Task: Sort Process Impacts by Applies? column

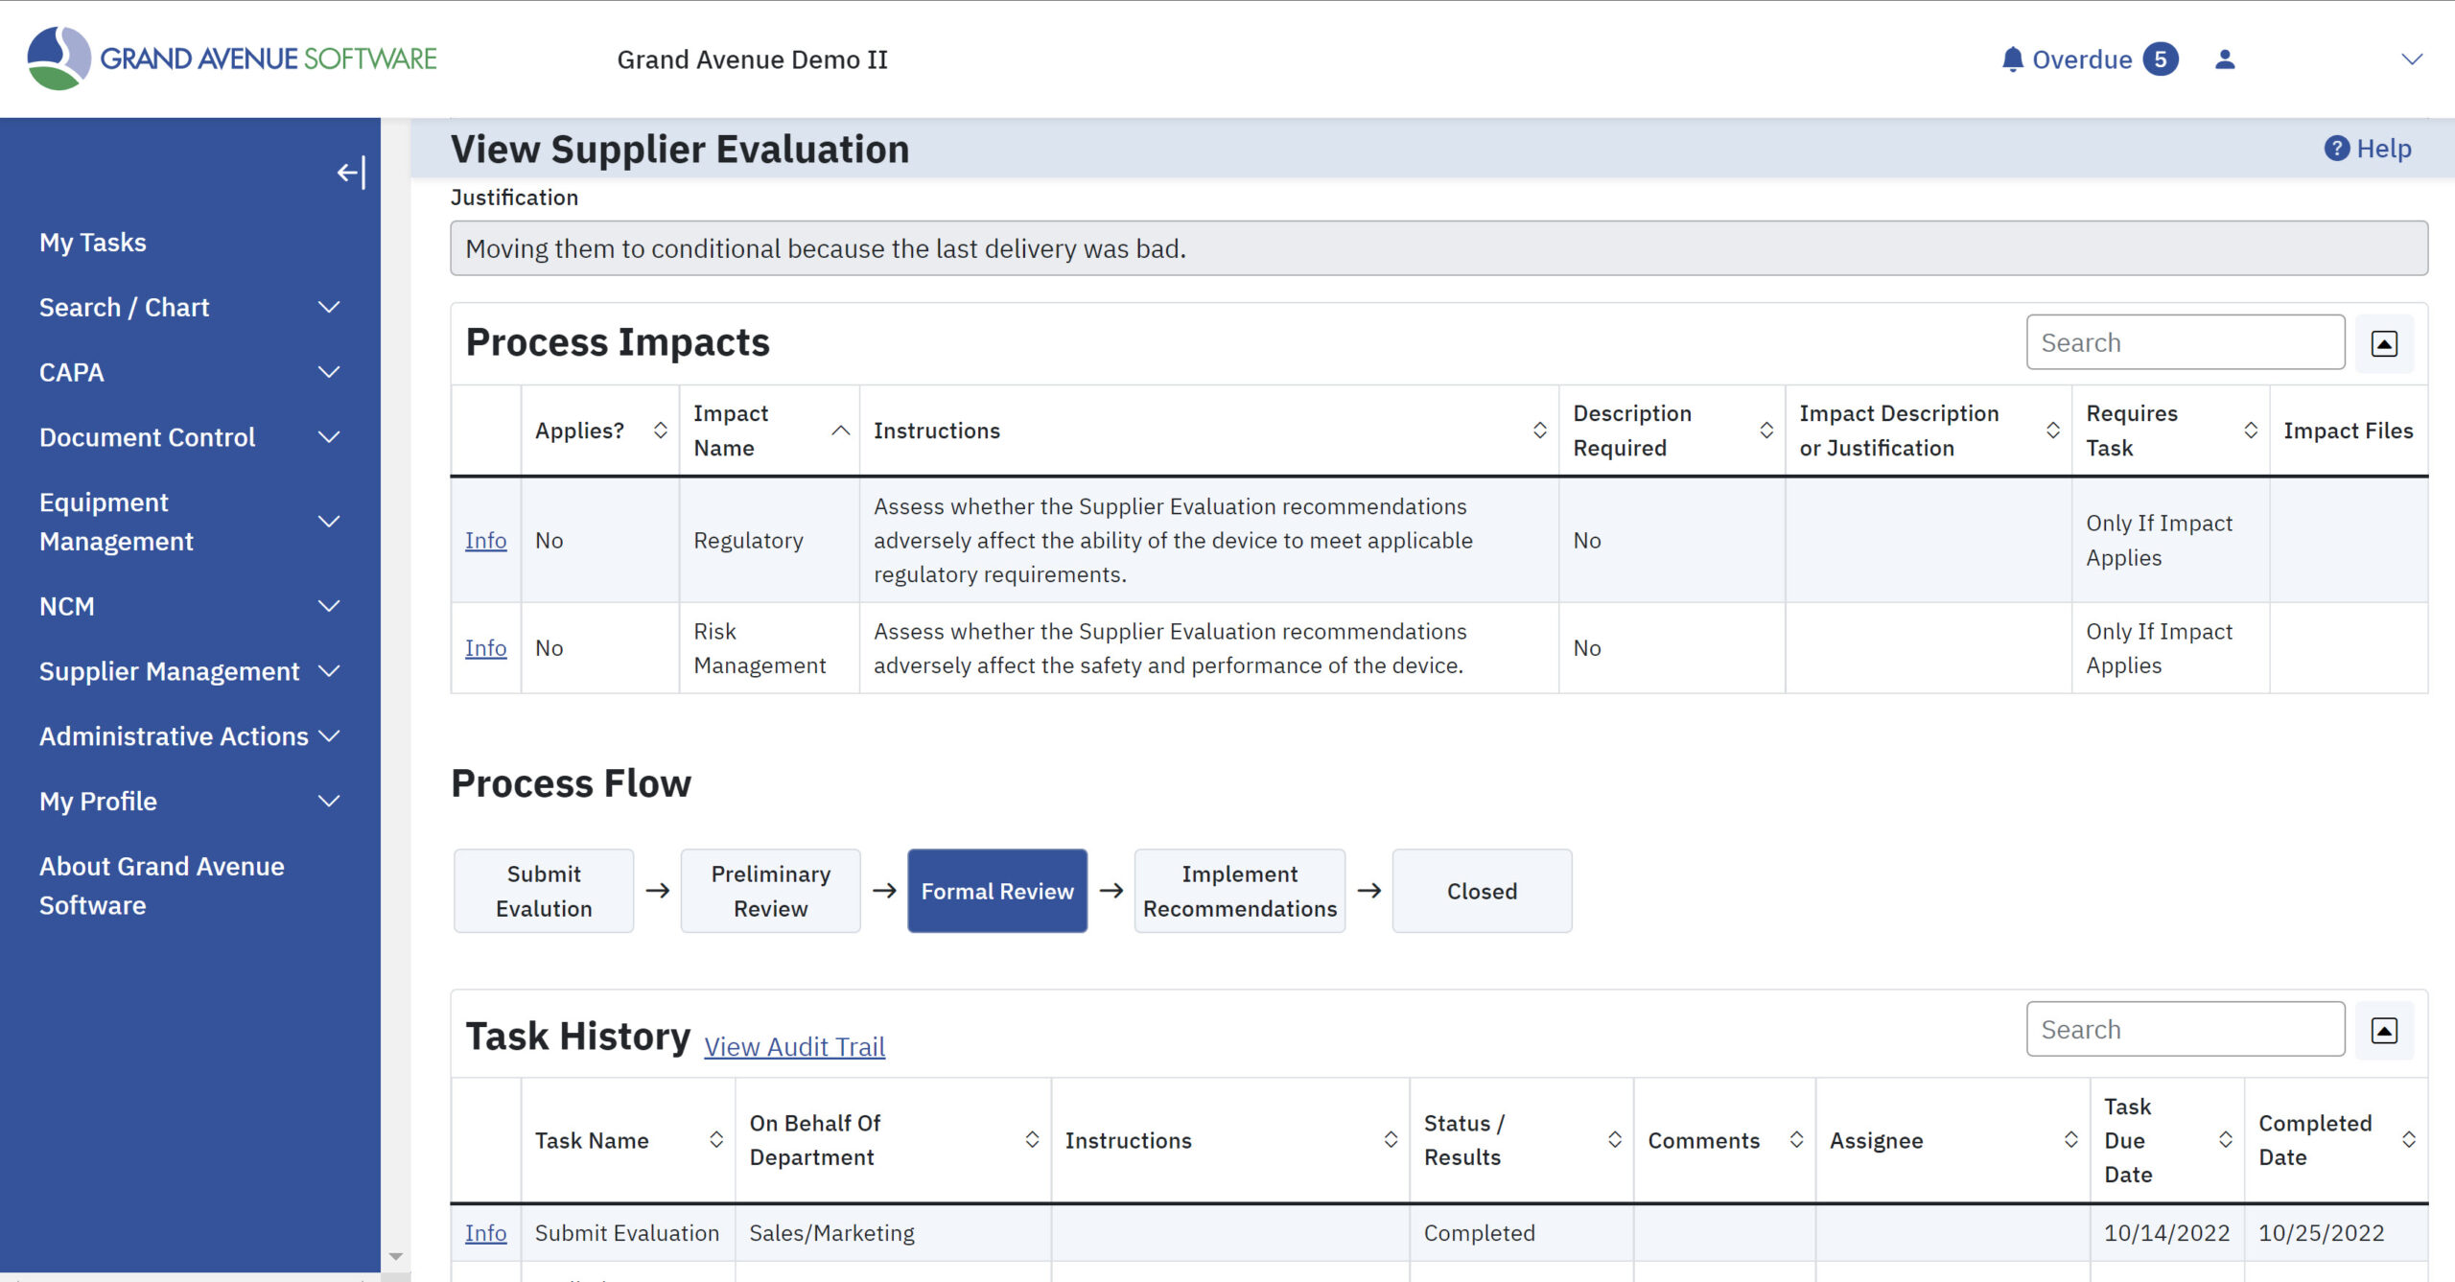Action: (660, 431)
